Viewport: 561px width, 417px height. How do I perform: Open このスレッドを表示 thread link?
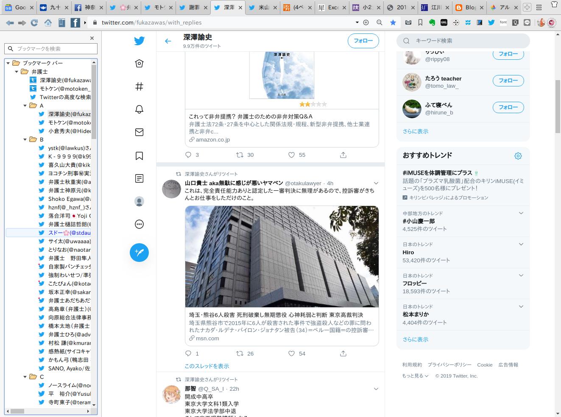[x=207, y=366]
